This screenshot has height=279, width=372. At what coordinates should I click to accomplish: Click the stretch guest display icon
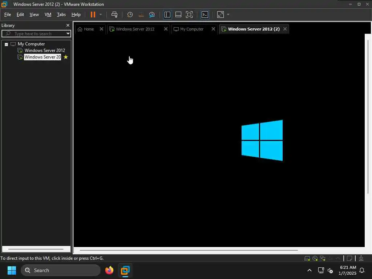tap(221, 15)
